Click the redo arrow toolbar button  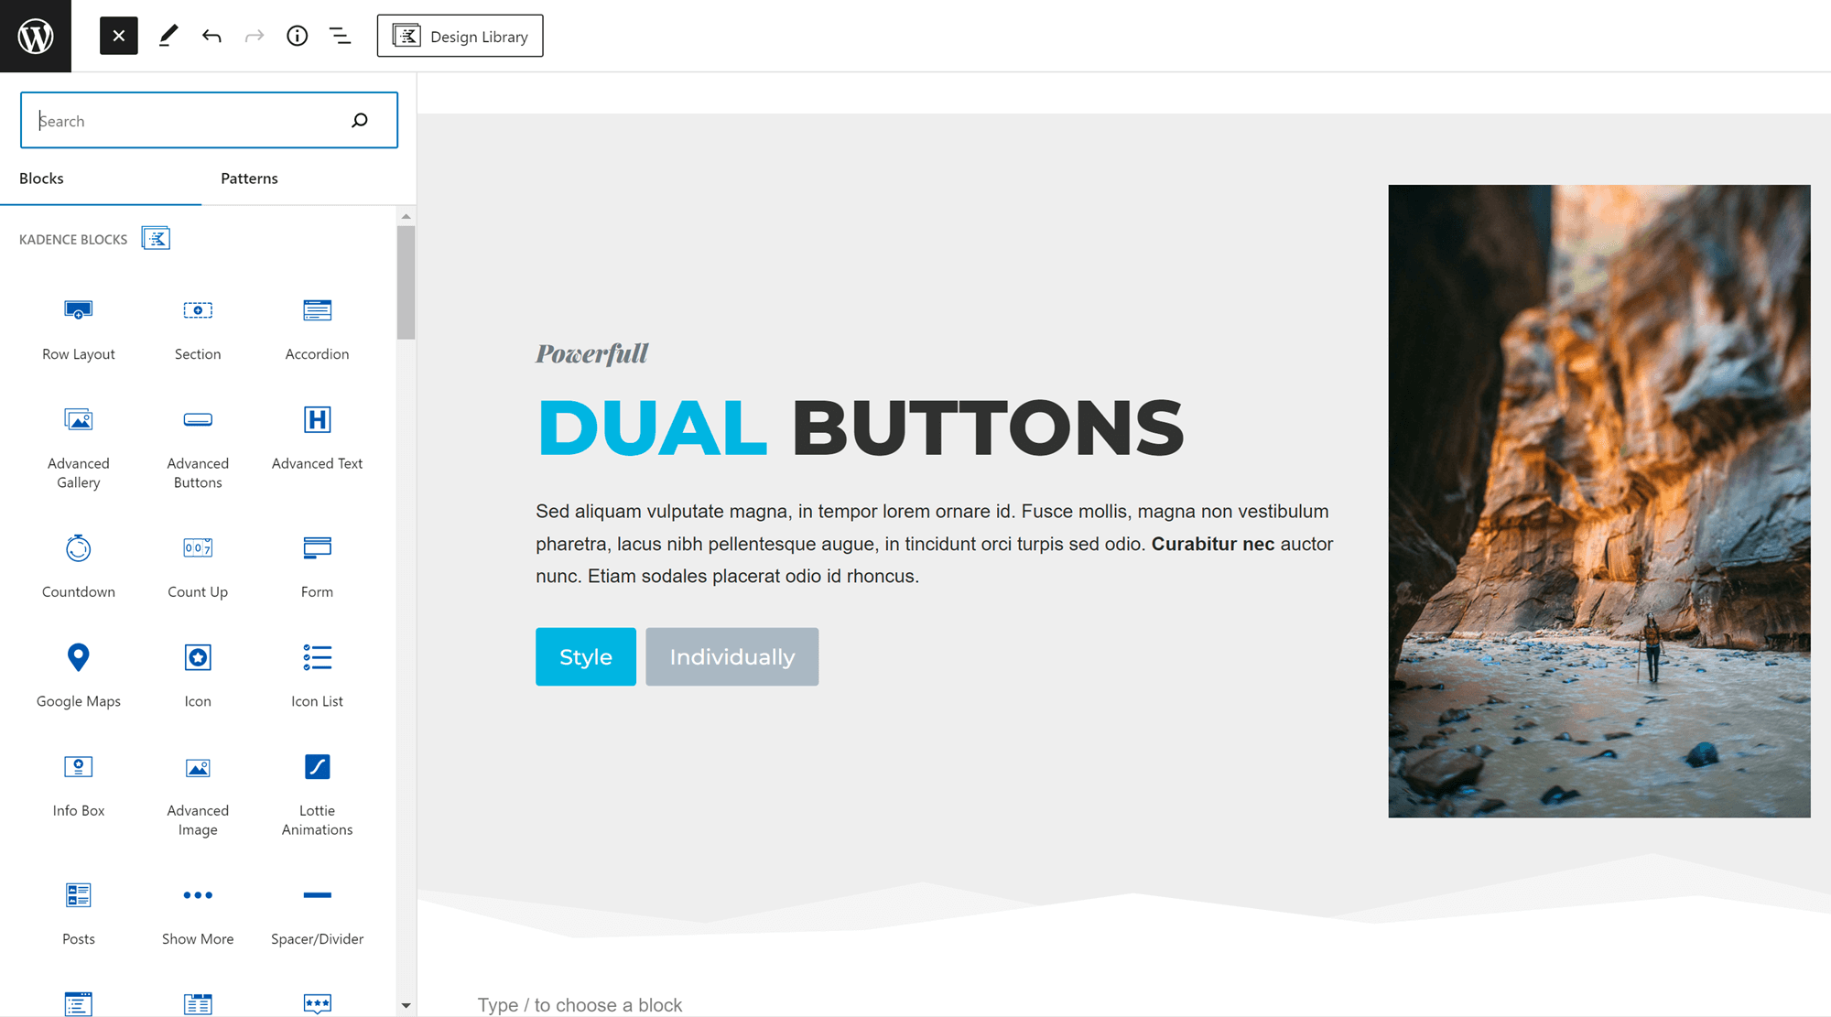tap(255, 35)
